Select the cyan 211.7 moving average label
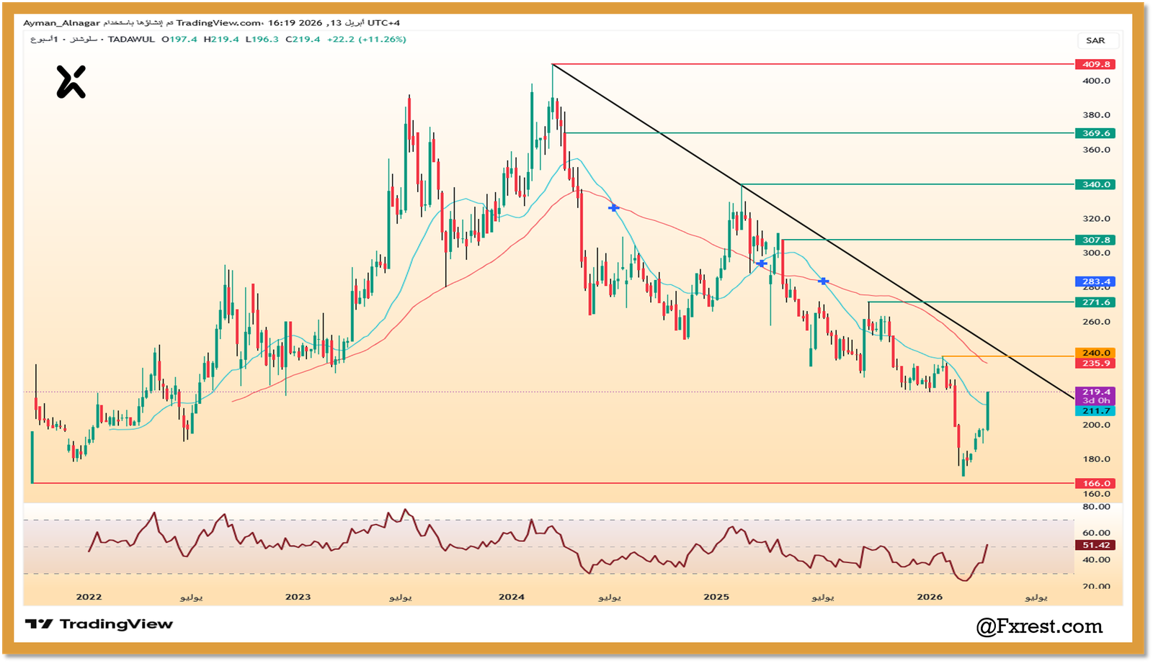This screenshot has width=1153, height=663. pos(1095,411)
